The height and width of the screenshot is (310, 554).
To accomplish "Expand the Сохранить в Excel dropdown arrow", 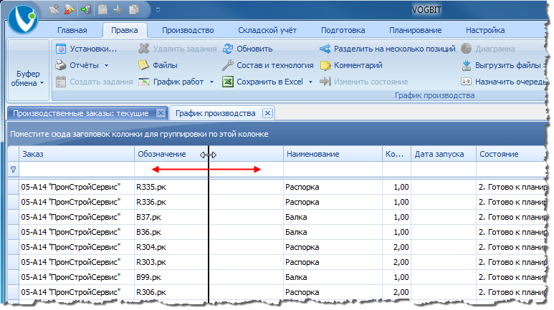I will pos(310,82).
